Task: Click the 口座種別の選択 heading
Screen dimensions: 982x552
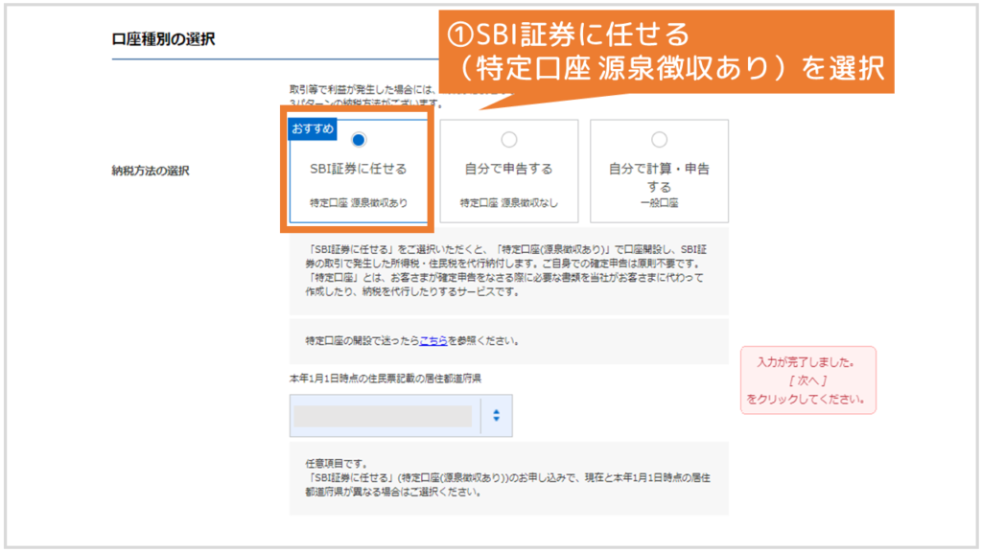Action: click(163, 38)
